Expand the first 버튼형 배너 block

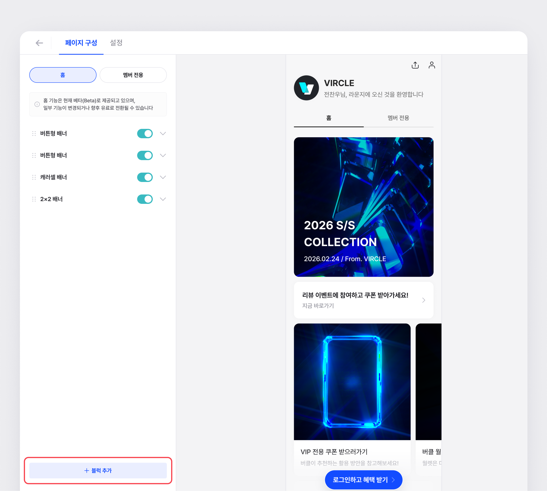(163, 134)
